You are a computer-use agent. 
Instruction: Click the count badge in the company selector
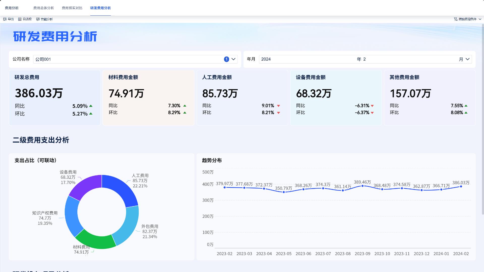tap(227, 59)
